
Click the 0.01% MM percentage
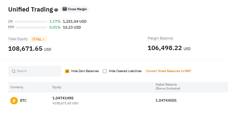[x=55, y=27]
